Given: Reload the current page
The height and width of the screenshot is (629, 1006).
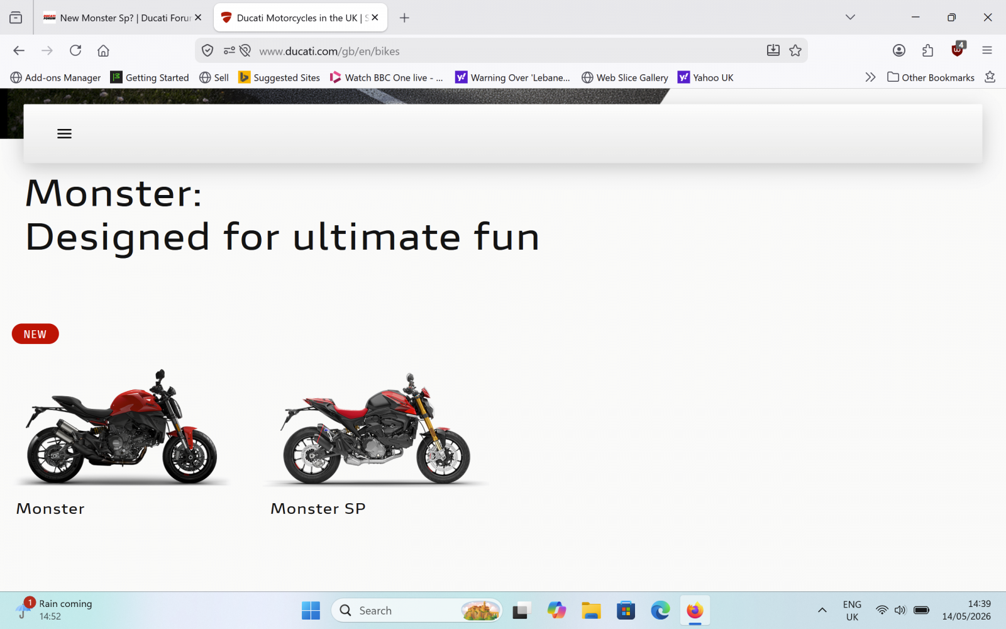Looking at the screenshot, I should (x=75, y=50).
